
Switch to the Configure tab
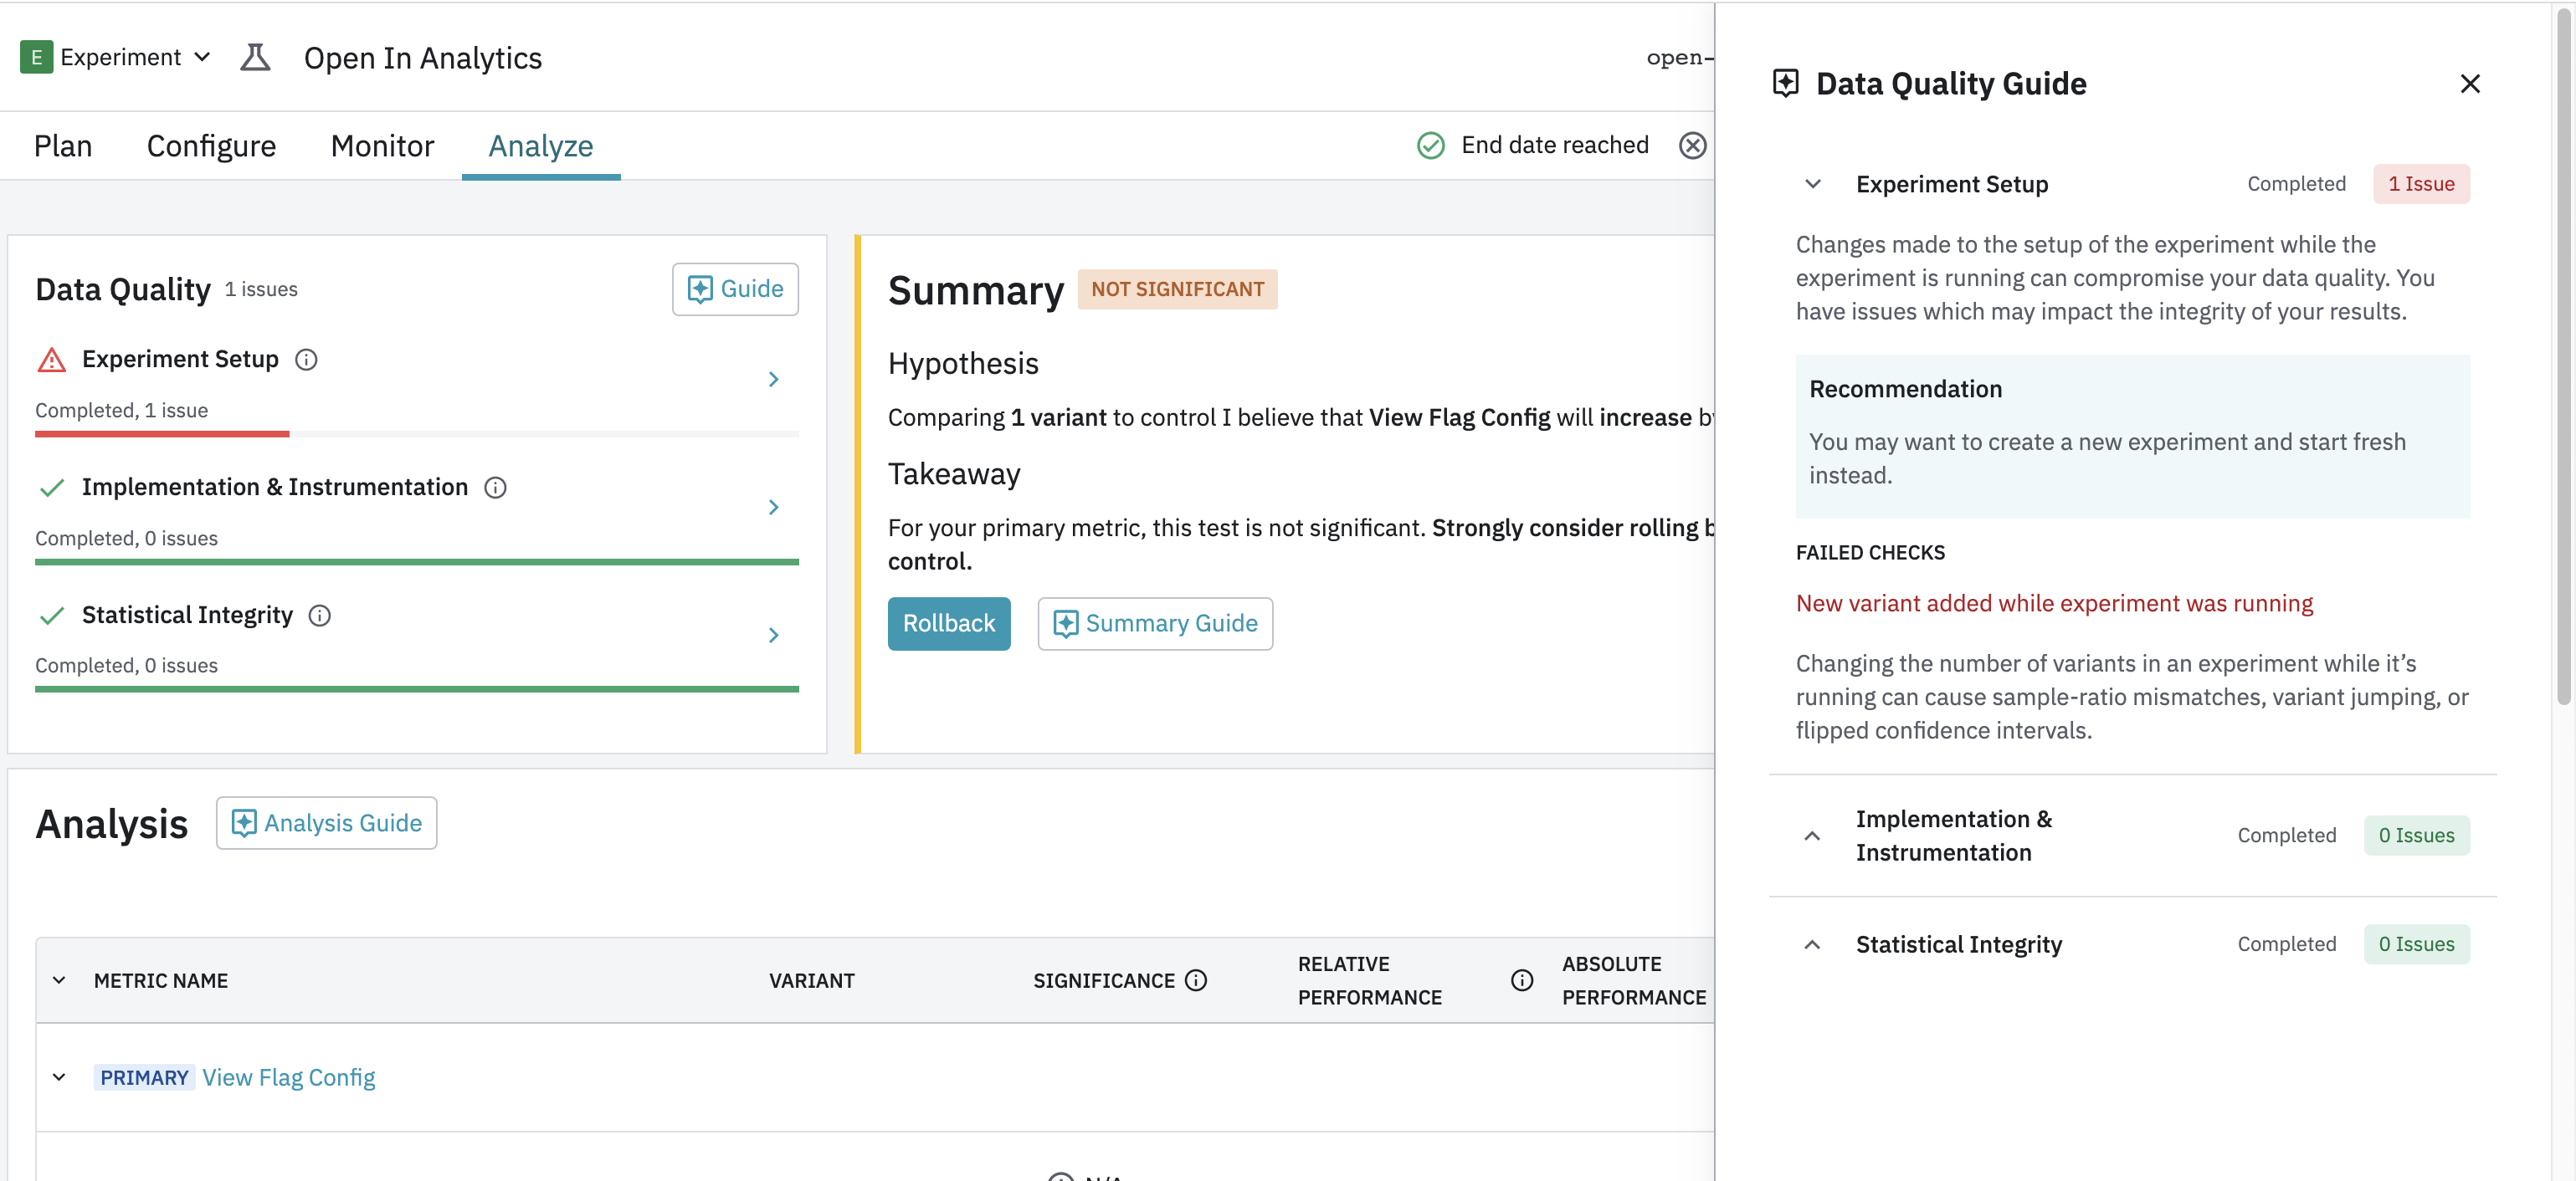[211, 146]
